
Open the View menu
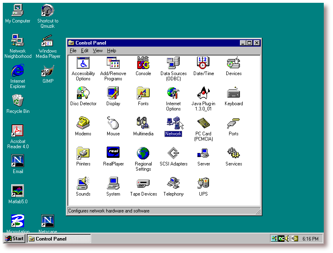pyautogui.click(x=97, y=51)
